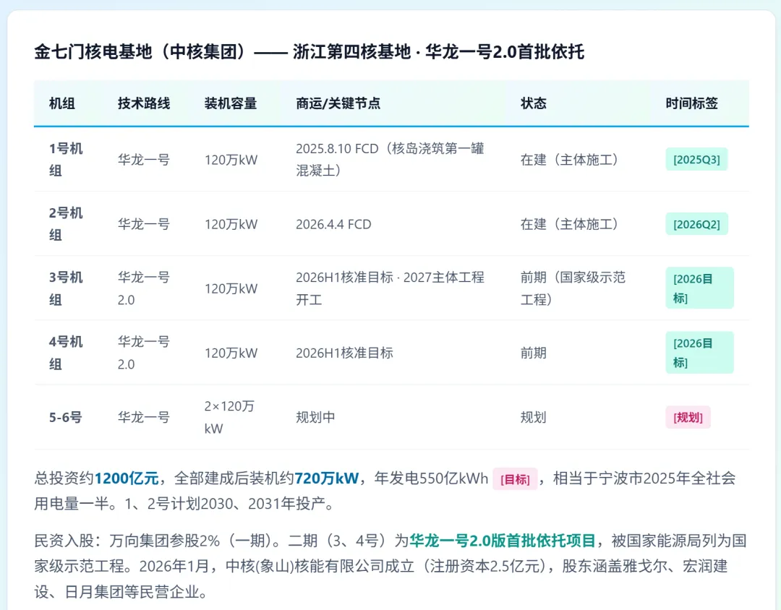
Task: Click the [2025Q3] time tag
Action: (x=696, y=159)
